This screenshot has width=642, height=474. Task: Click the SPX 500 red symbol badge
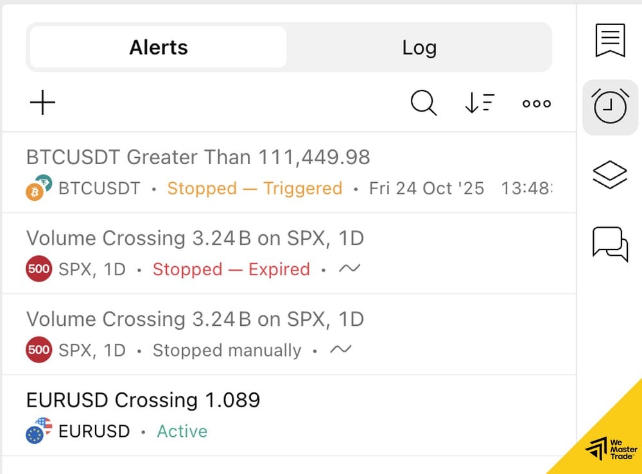[39, 269]
